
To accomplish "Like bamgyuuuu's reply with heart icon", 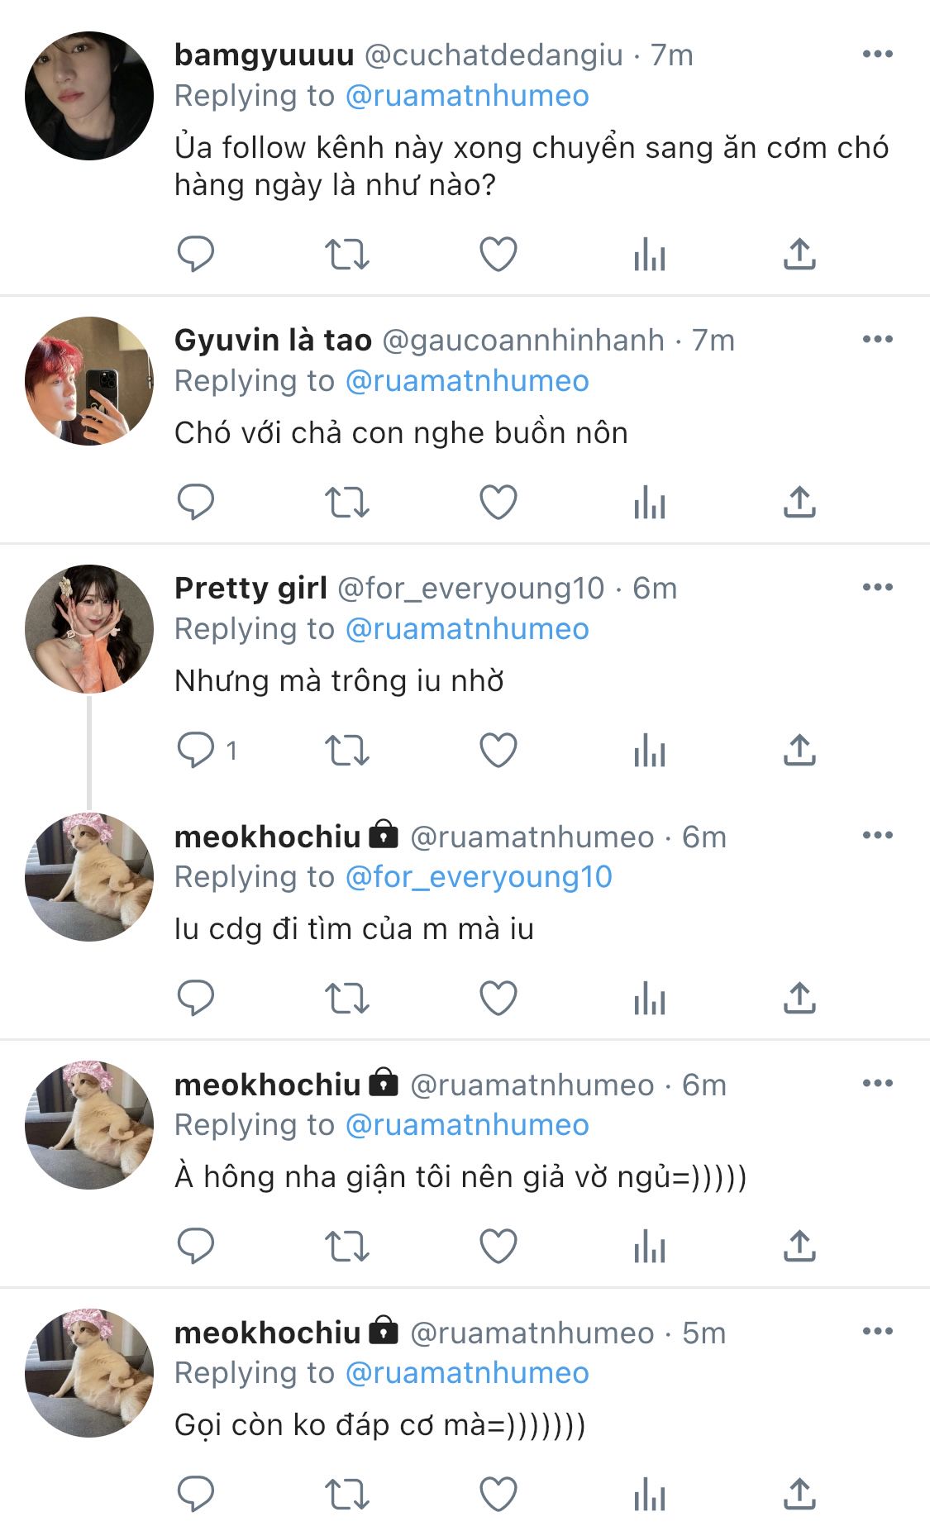I will point(498,254).
